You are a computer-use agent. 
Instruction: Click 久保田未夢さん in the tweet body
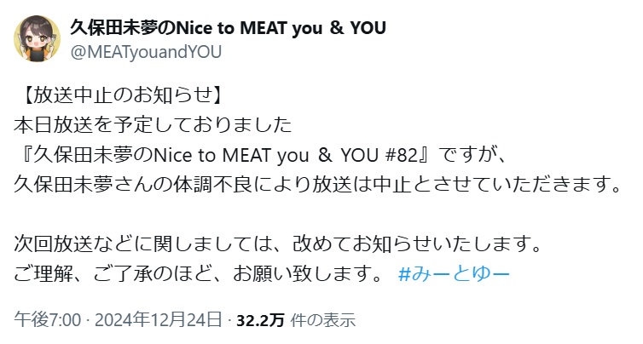[x=82, y=184]
